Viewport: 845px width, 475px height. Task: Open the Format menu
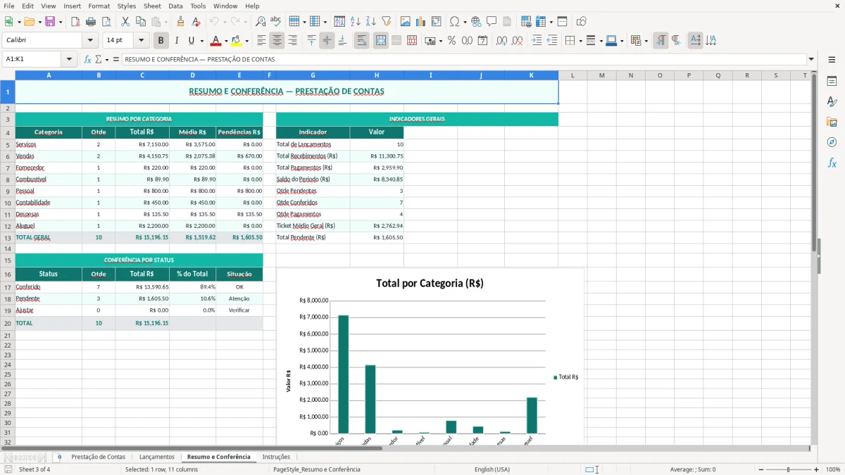(99, 6)
